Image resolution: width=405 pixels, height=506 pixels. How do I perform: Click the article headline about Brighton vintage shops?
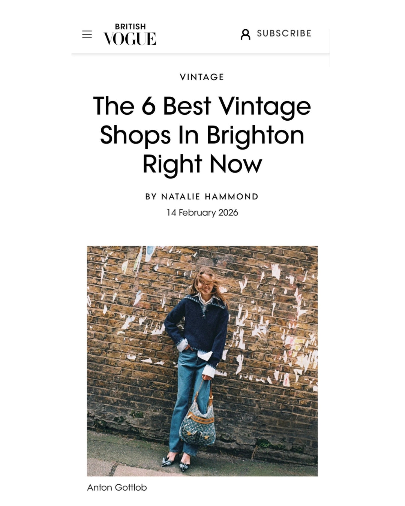(x=202, y=135)
